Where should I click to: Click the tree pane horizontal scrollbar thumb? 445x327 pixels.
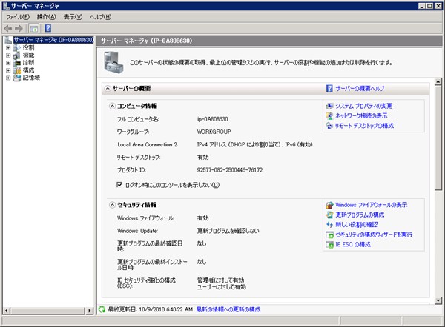(x=48, y=311)
